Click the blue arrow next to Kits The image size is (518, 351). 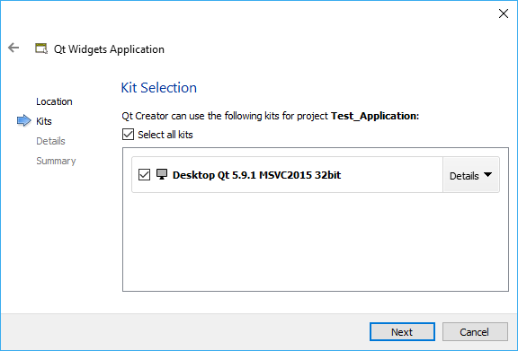(x=23, y=120)
